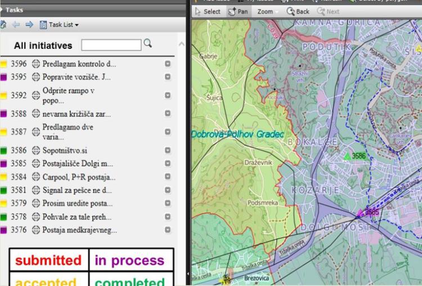This screenshot has width=422, height=286.
Task: Click the forward arrow in Tasks toolbar
Action: 29,25
